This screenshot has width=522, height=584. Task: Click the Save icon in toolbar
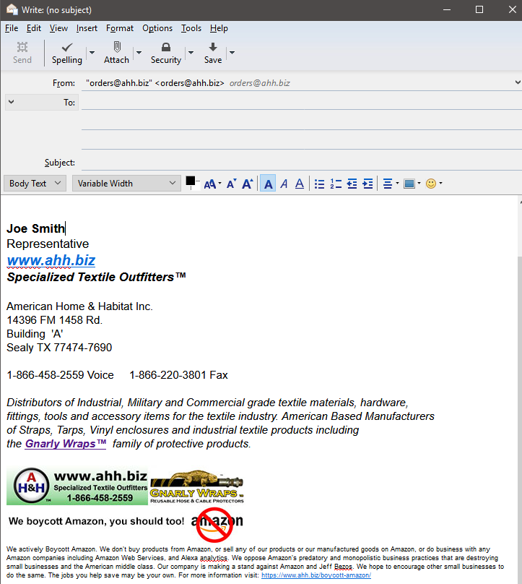pos(212,47)
